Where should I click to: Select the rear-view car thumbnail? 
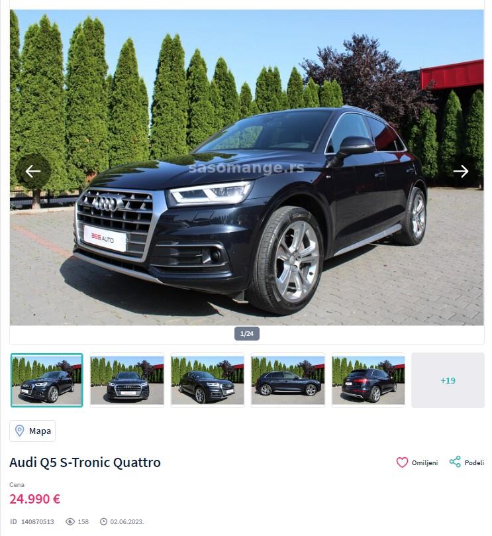(x=368, y=380)
